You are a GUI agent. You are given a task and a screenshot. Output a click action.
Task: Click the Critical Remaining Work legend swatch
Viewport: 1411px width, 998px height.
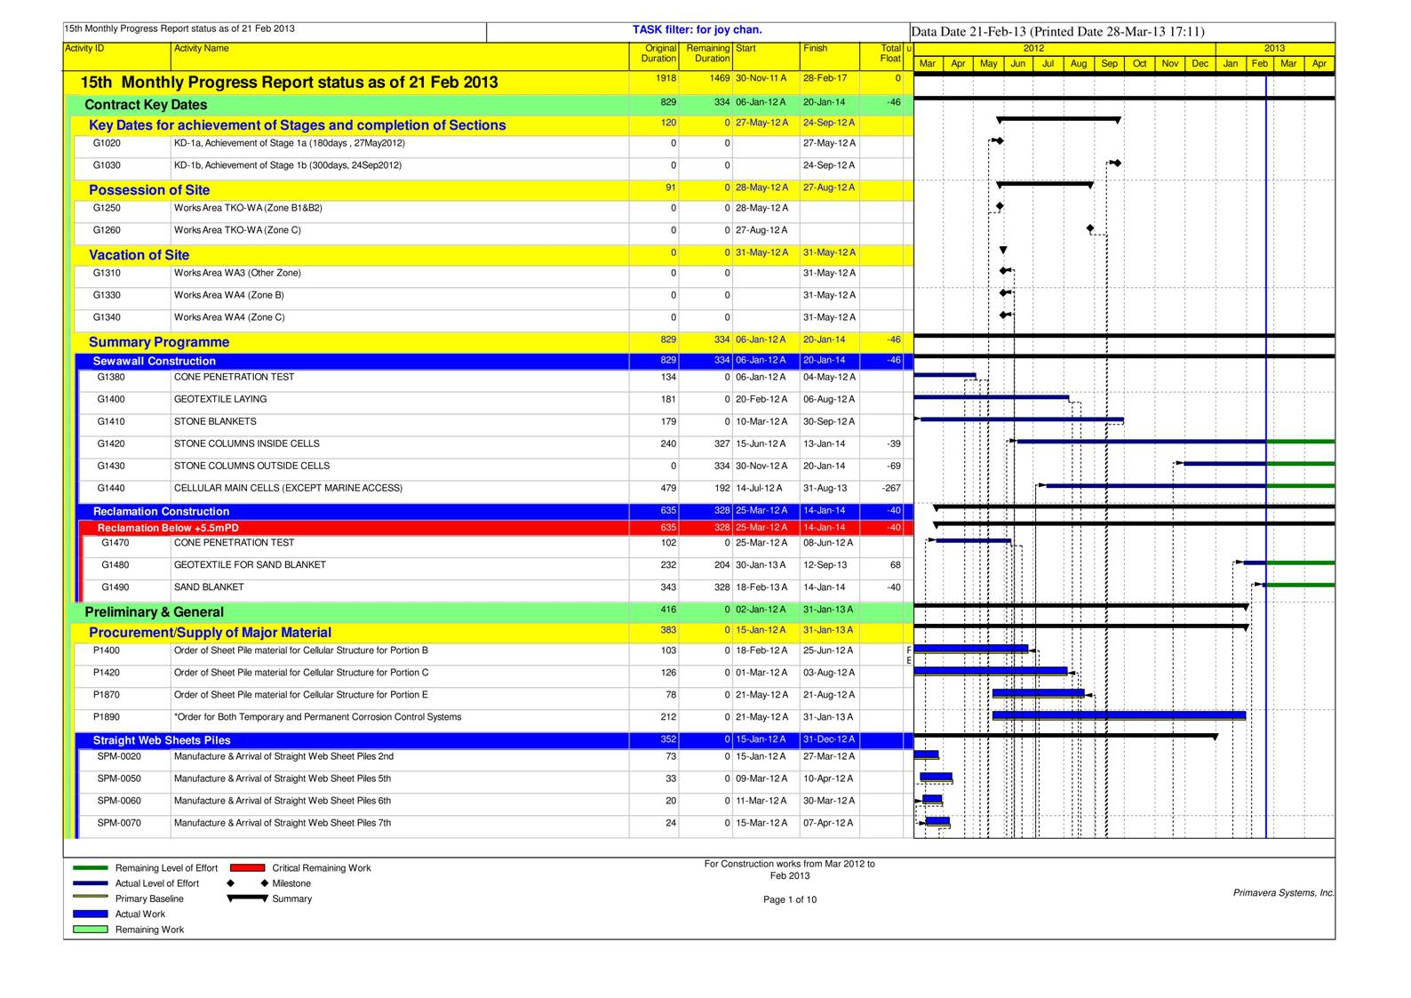click(x=248, y=868)
